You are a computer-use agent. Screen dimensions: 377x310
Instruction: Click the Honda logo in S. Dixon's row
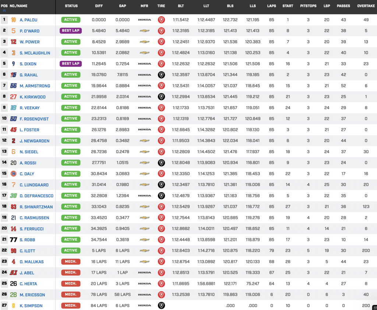pyautogui.click(x=144, y=64)
